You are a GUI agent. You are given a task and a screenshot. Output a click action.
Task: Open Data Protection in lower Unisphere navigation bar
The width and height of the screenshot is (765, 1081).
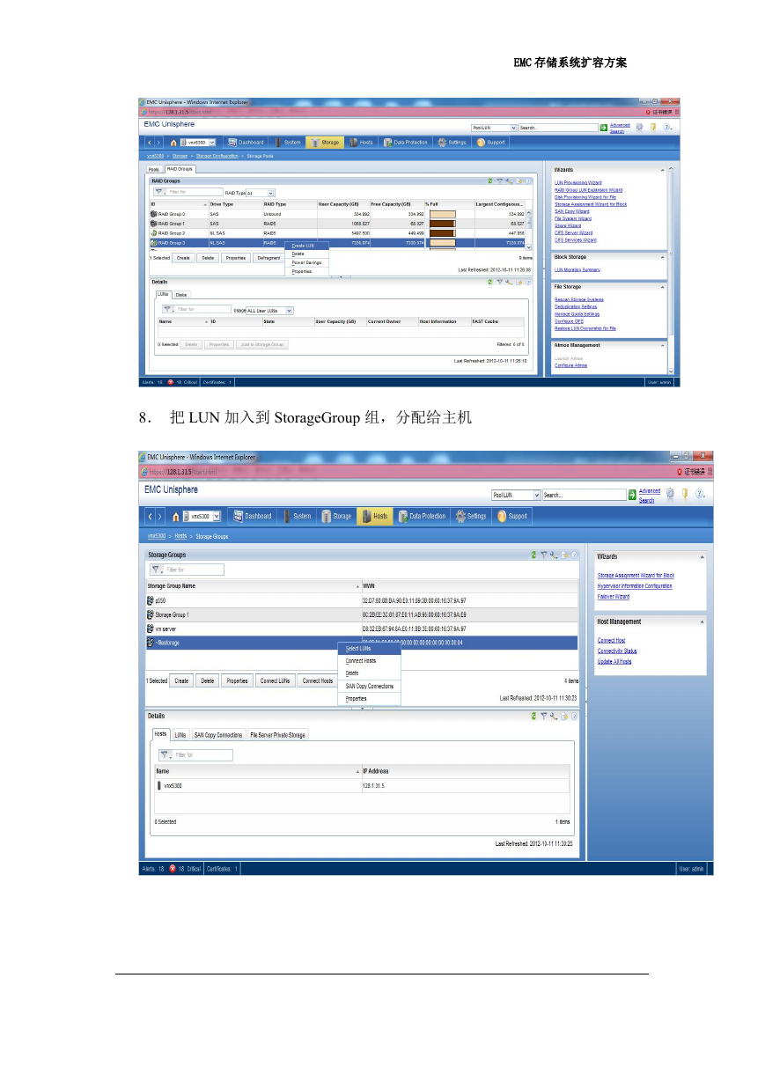(x=423, y=516)
